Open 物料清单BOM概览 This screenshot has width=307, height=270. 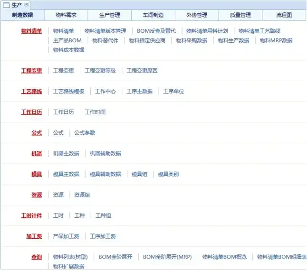pos(225,257)
